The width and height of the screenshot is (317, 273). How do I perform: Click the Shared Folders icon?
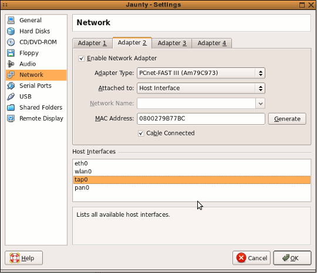(x=11, y=107)
